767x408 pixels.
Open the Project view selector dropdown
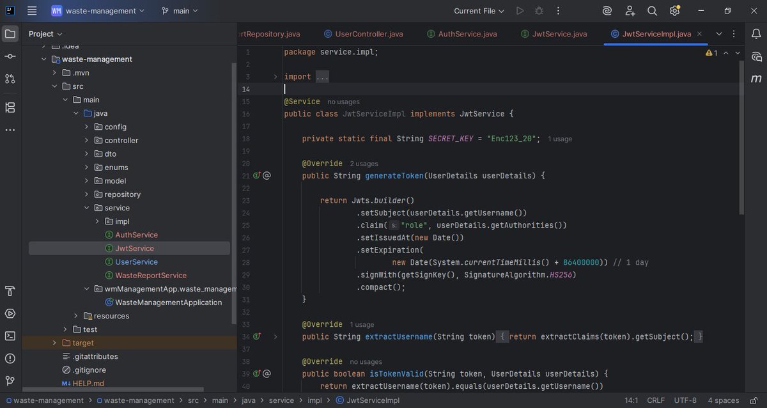click(45, 34)
